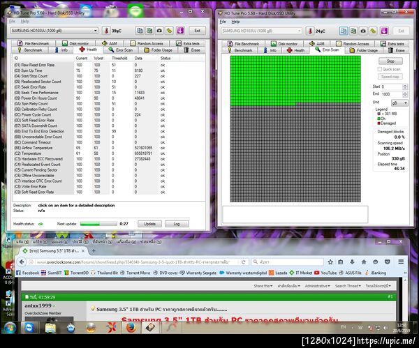
Task: Click copy screenshot icon in left HD Tune toolbar
Action: pos(149,31)
